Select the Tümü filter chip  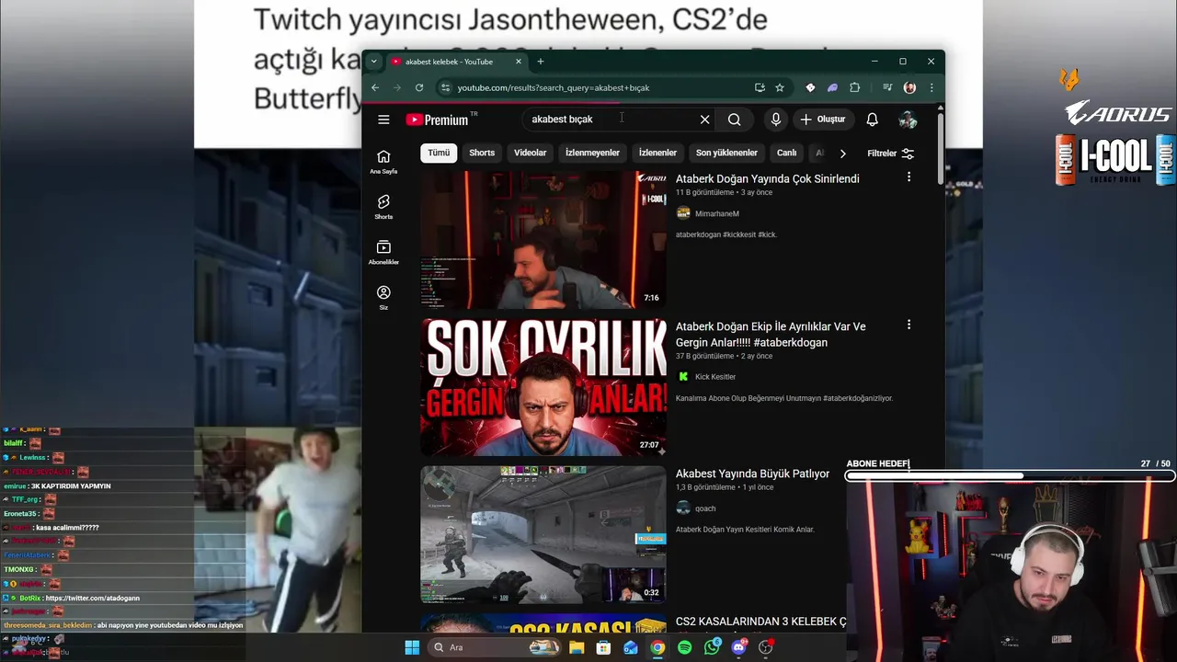tap(439, 153)
